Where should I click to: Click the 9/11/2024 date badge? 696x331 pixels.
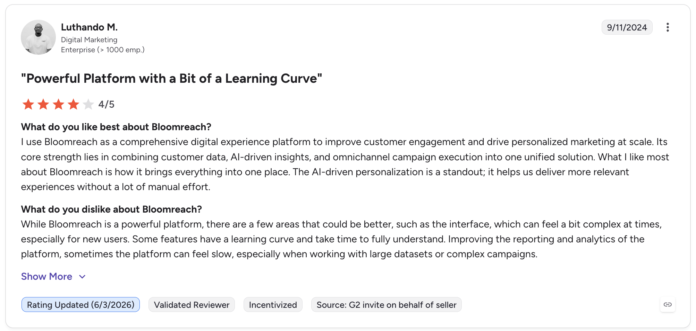(627, 27)
